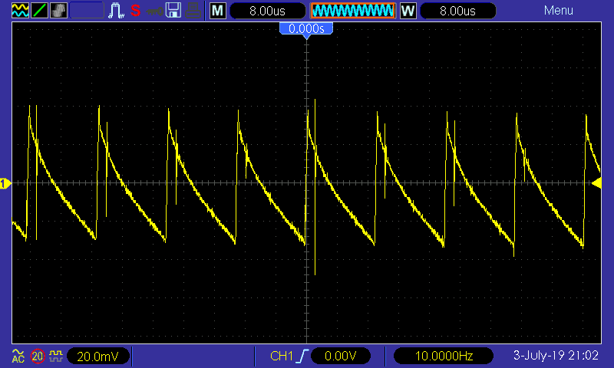Click the floppy disk save icon
Viewport: 614px width, 368px height.
[174, 11]
